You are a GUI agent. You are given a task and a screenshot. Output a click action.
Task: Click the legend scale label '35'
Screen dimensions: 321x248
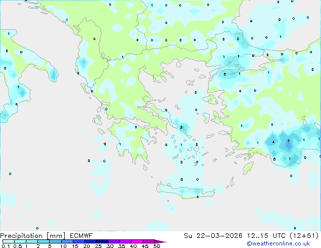122,246
